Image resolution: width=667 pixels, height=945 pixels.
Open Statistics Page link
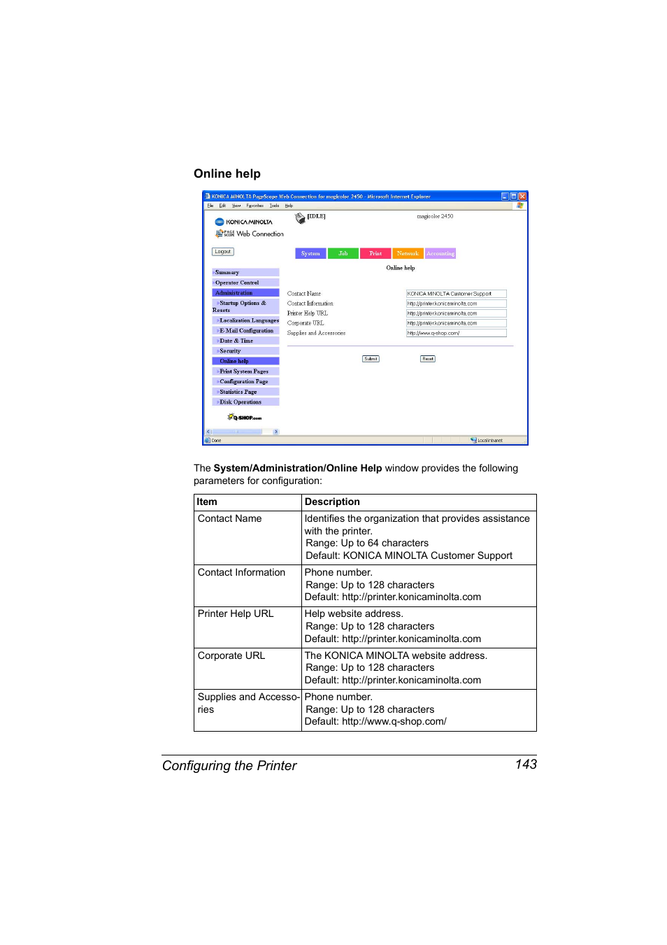pyautogui.click(x=245, y=392)
